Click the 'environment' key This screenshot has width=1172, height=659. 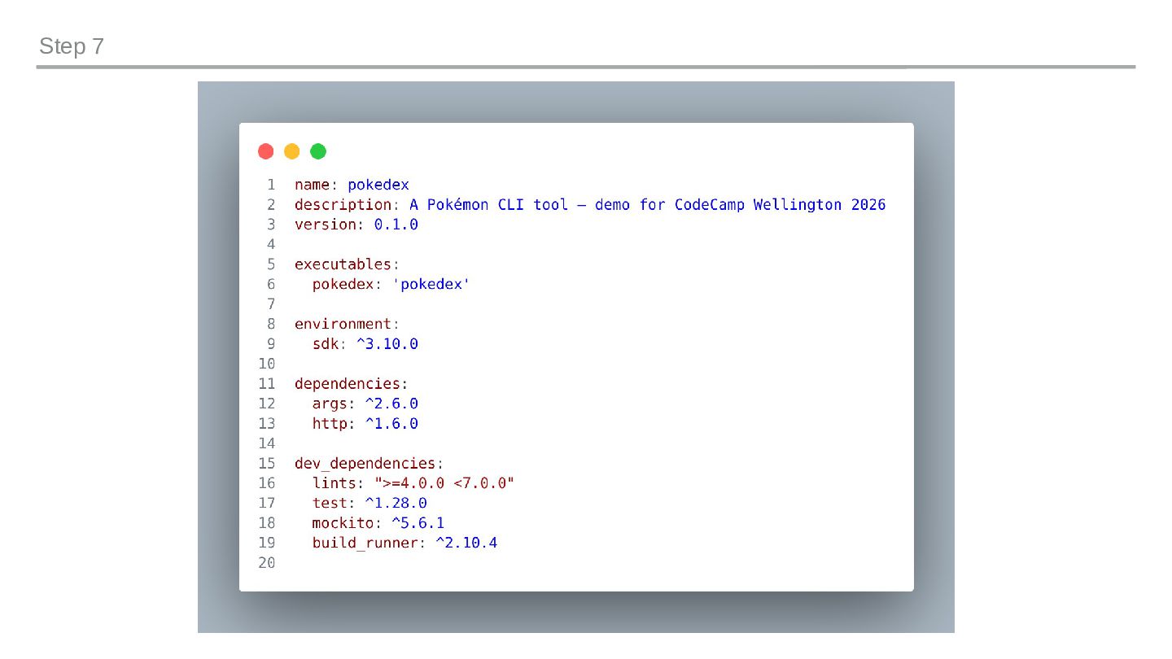point(343,324)
